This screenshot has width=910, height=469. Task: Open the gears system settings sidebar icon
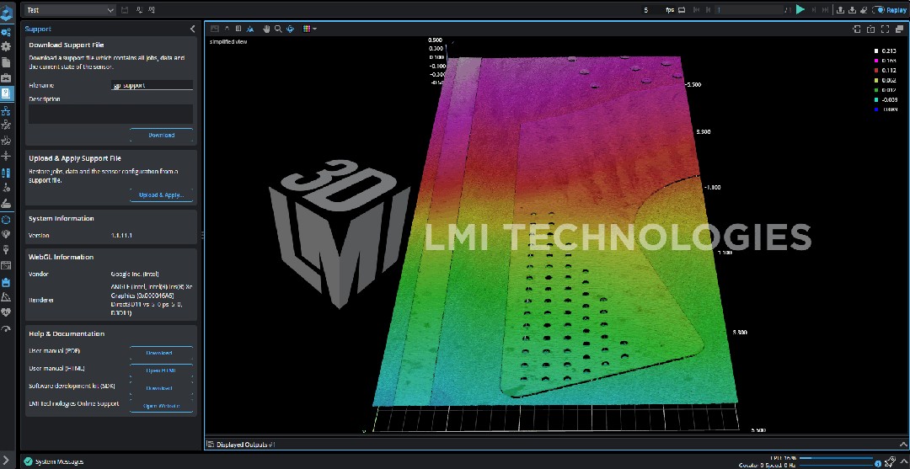(x=7, y=33)
